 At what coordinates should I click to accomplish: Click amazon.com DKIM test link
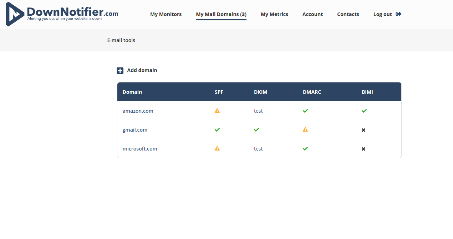(x=258, y=111)
